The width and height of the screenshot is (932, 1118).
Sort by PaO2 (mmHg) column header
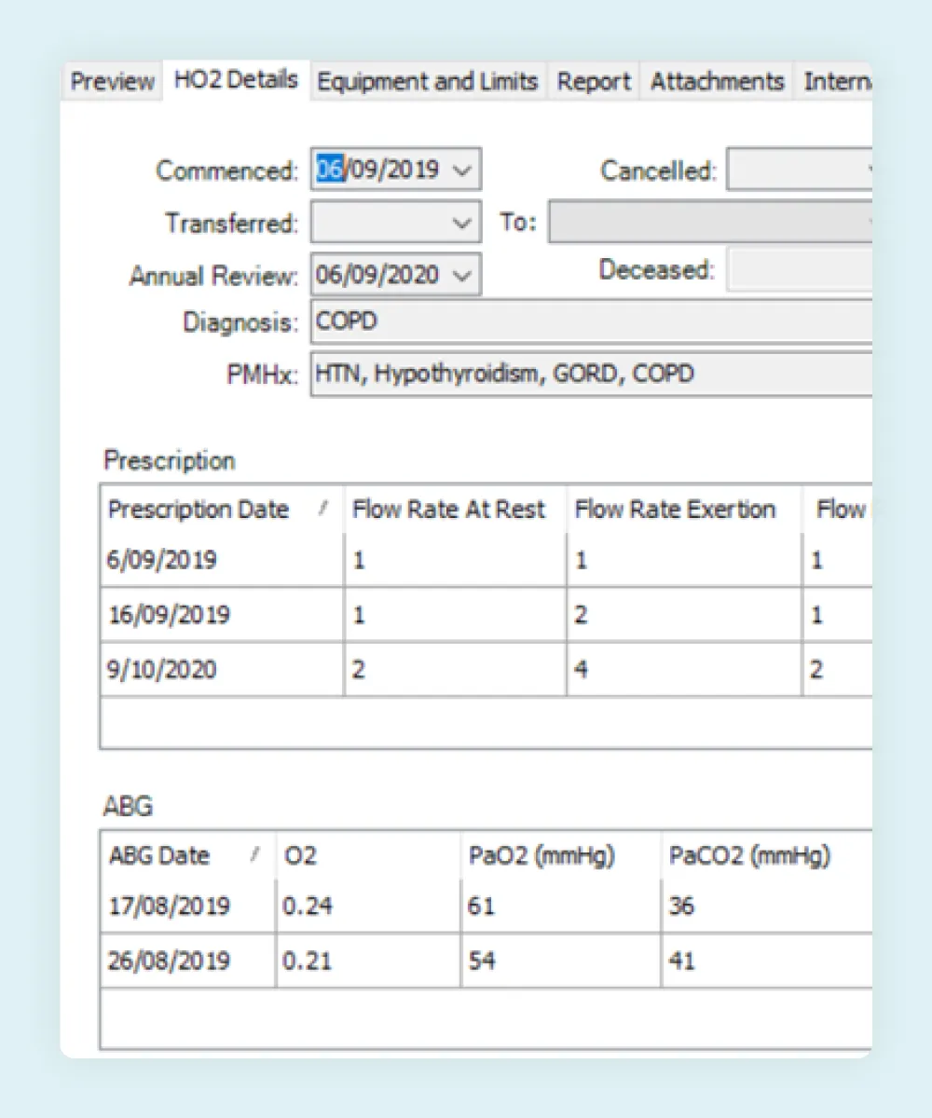tap(561, 856)
